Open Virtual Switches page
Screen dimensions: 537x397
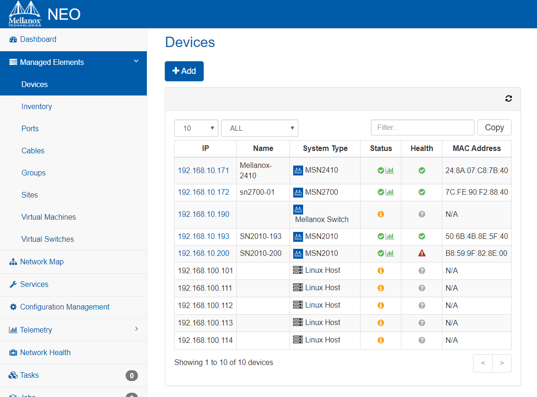[48, 239]
